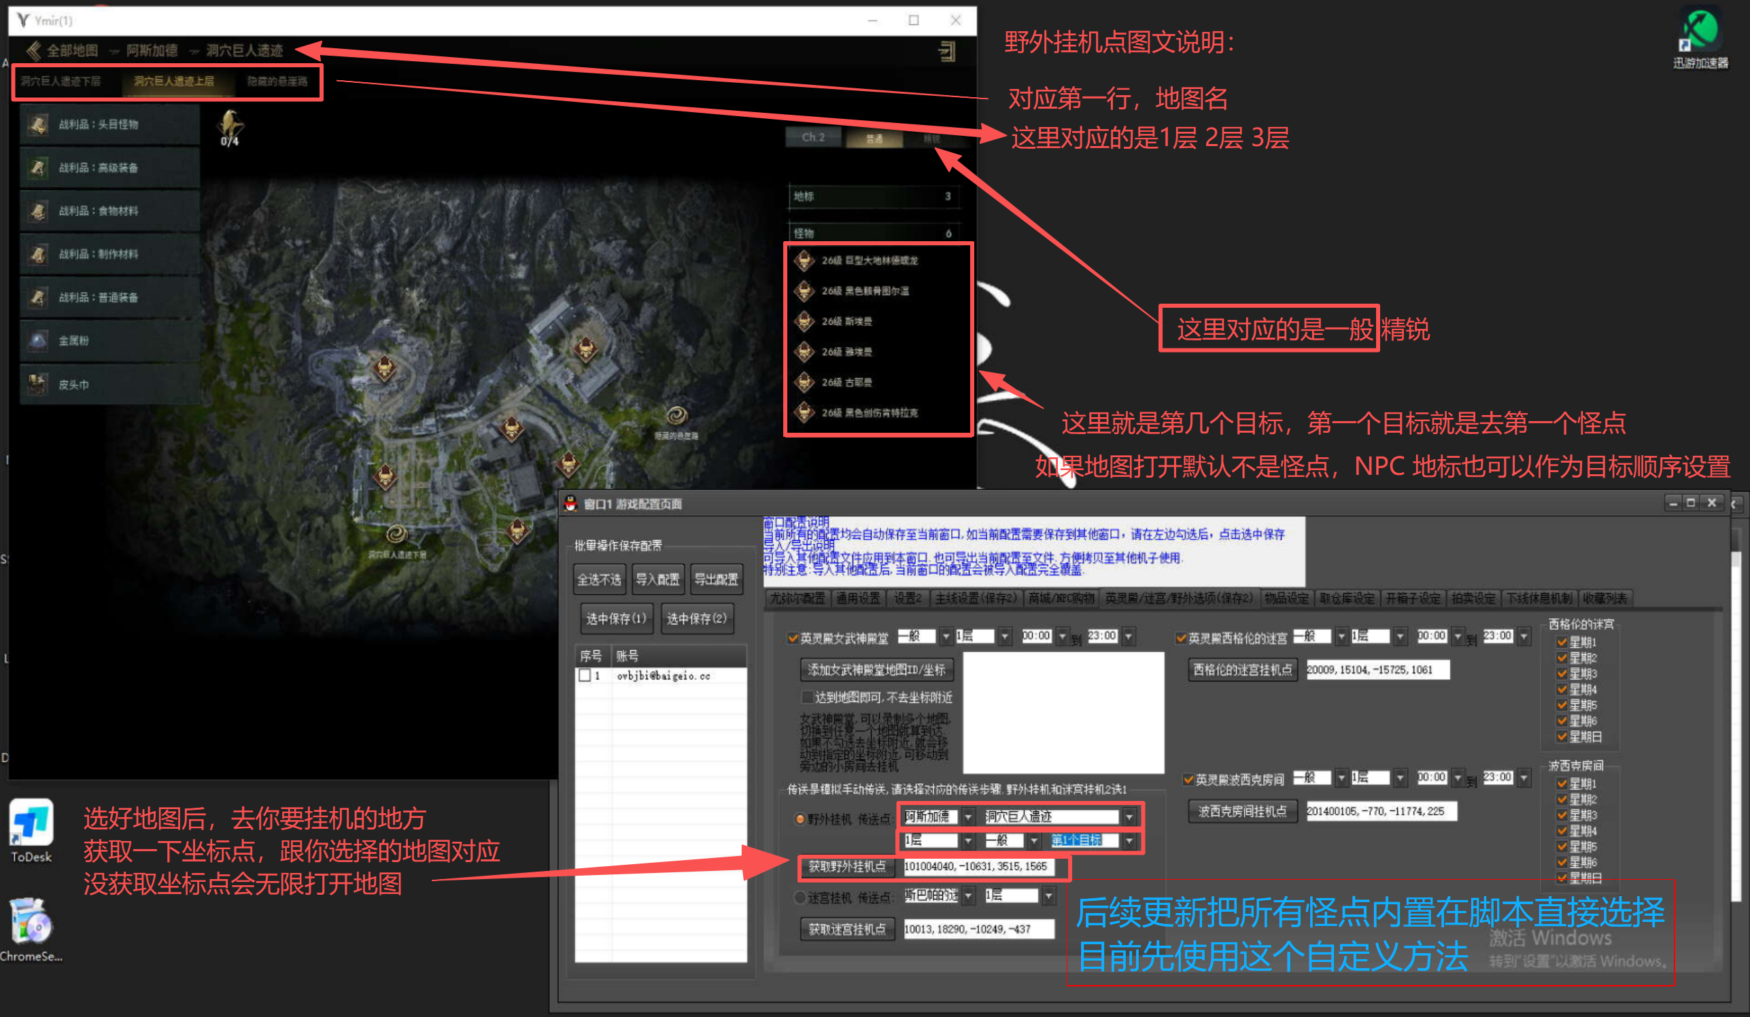
Task: Open the 洞穴巨人遗迹下层 map tab
Action: [61, 82]
